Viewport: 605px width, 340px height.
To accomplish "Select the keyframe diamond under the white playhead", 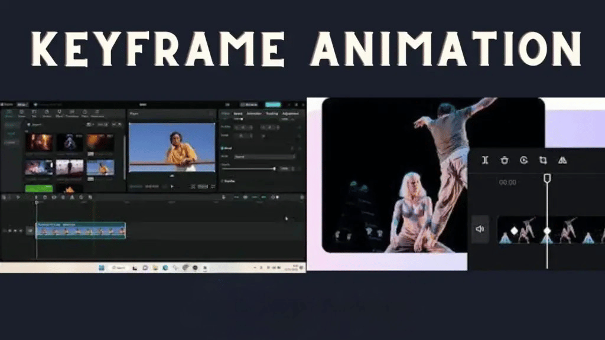I will 547,231.
